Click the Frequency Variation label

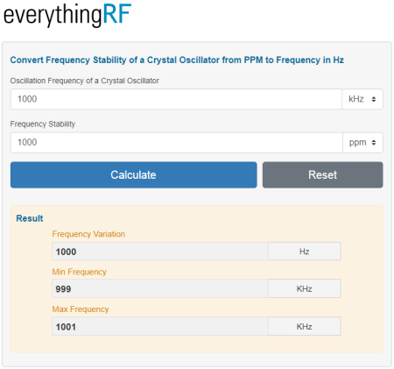pyautogui.click(x=88, y=234)
